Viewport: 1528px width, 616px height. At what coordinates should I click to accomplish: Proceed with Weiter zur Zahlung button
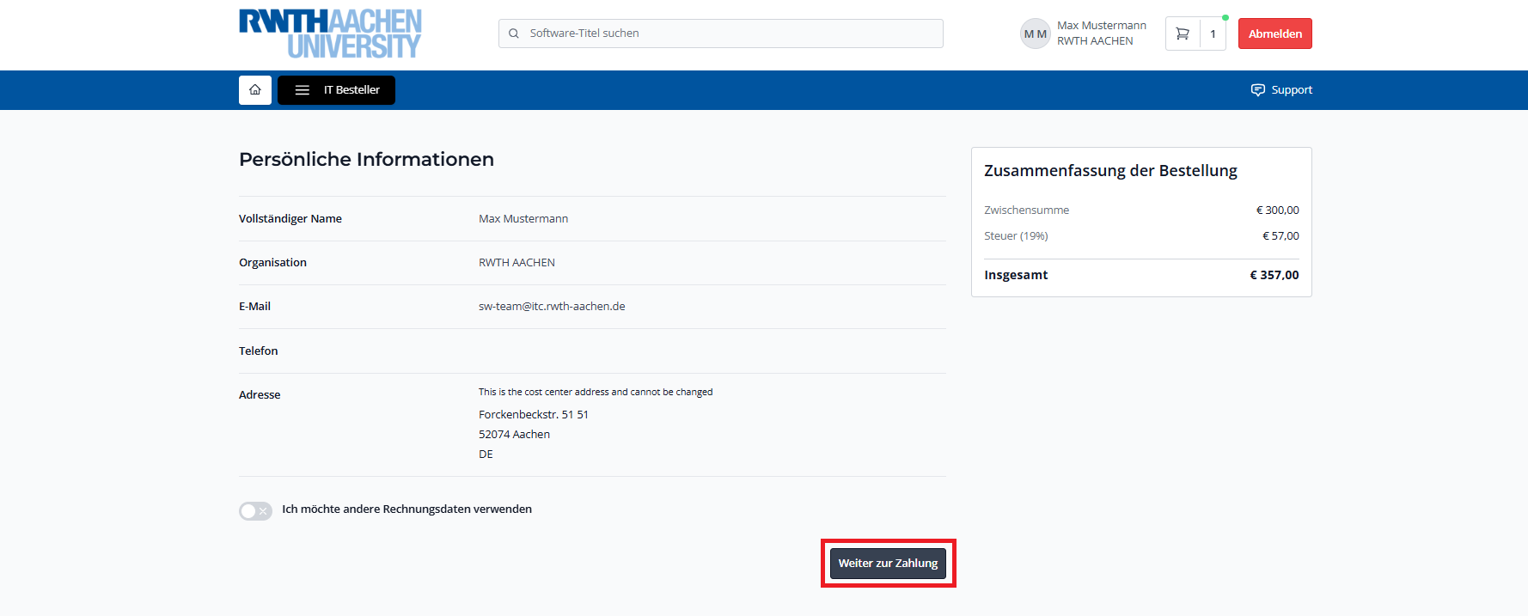click(x=888, y=564)
